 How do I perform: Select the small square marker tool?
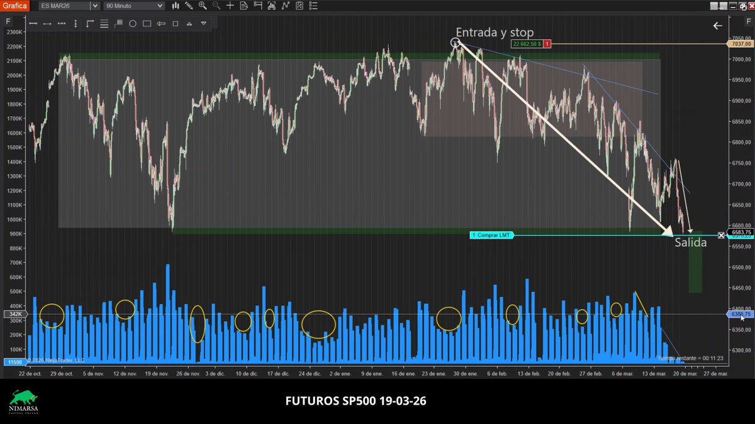(x=176, y=24)
